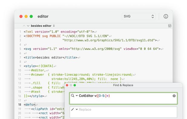
Task: Split the editor view icon
Action: coord(169,26)
